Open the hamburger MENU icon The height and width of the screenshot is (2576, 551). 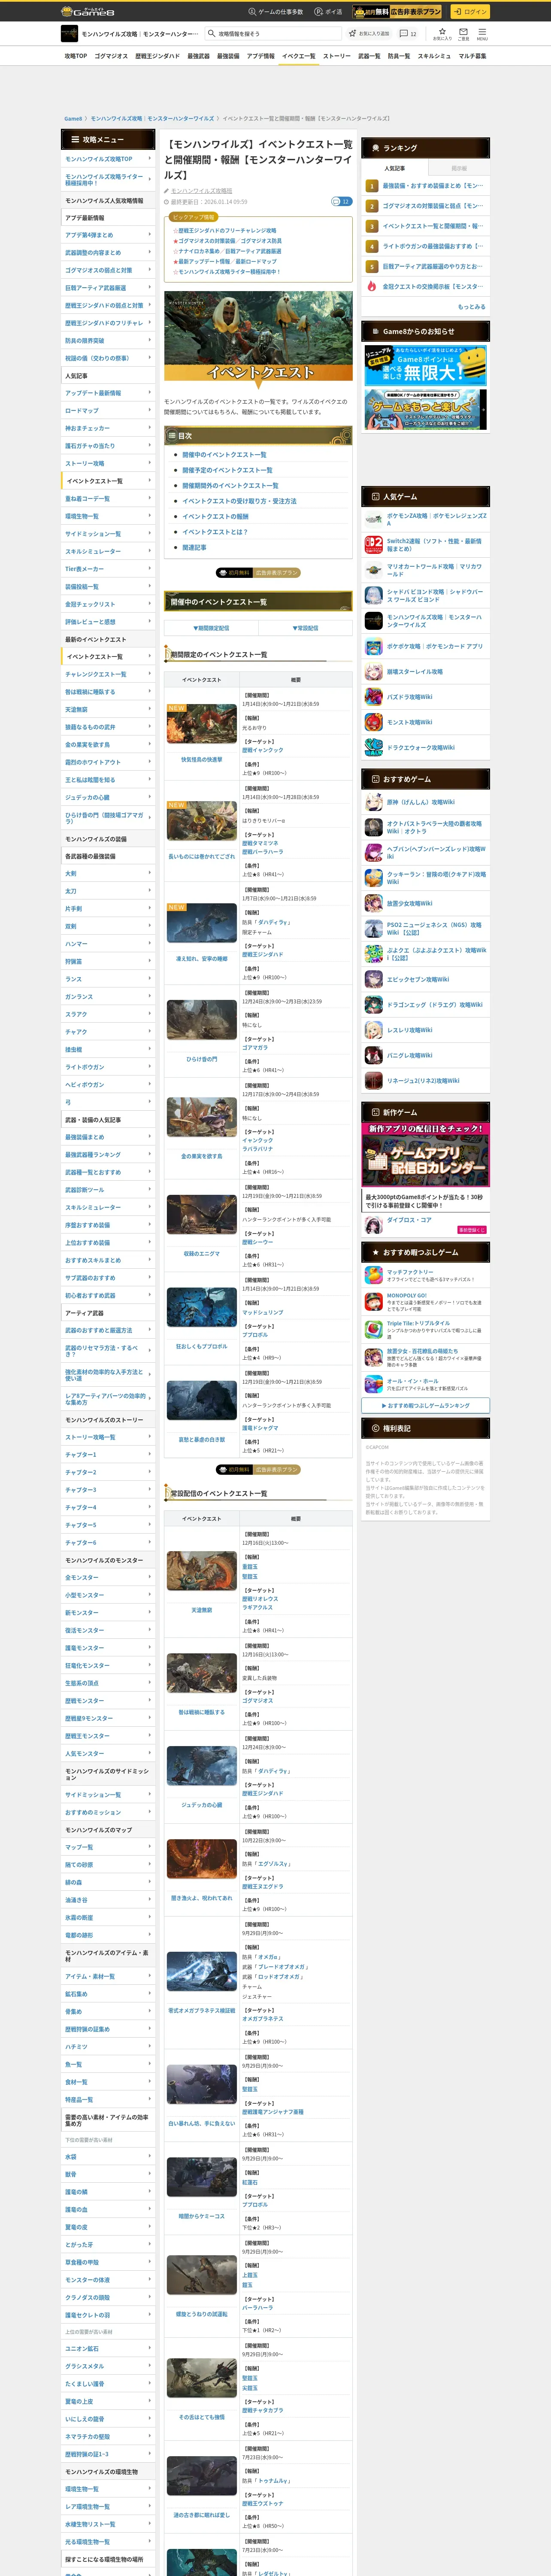click(x=482, y=34)
